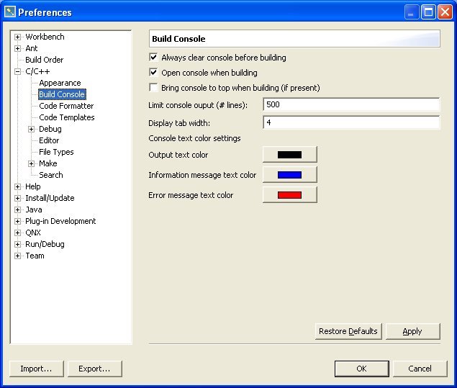
Task: Click the Restore Defaults button
Action: [x=348, y=331]
